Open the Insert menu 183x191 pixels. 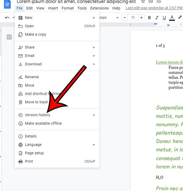coord(53,8)
